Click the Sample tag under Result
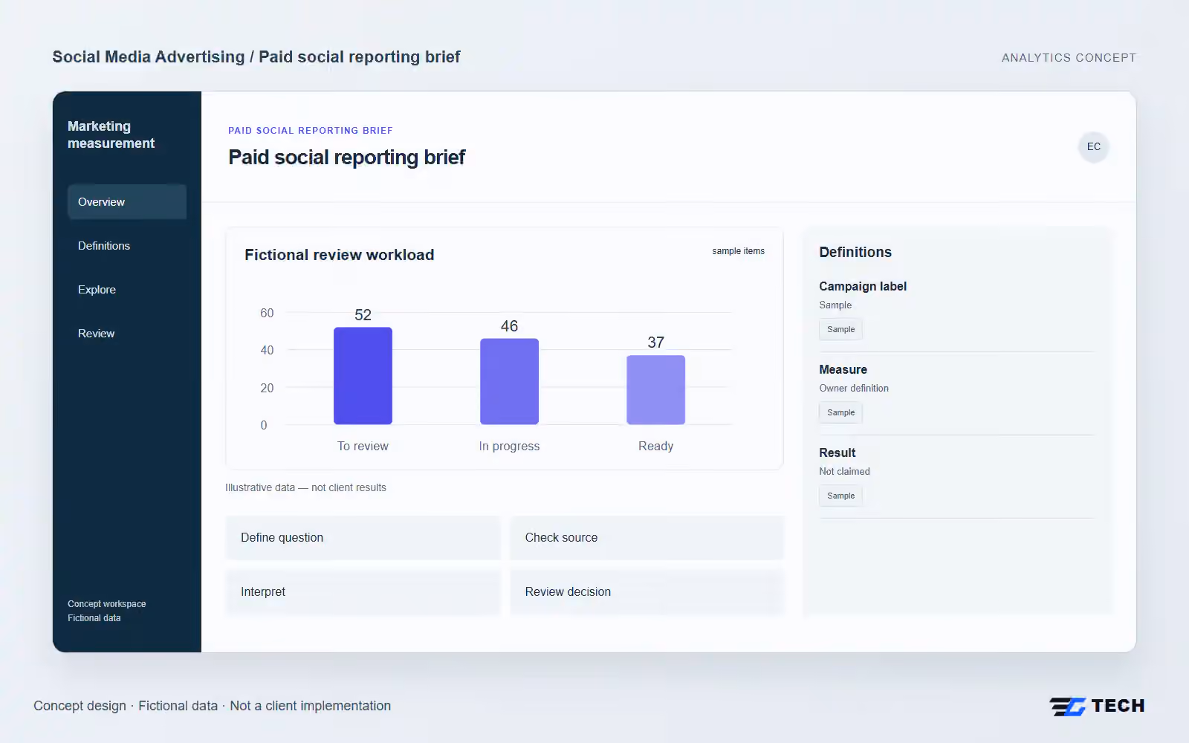Screen dimensions: 1189x743 point(840,496)
